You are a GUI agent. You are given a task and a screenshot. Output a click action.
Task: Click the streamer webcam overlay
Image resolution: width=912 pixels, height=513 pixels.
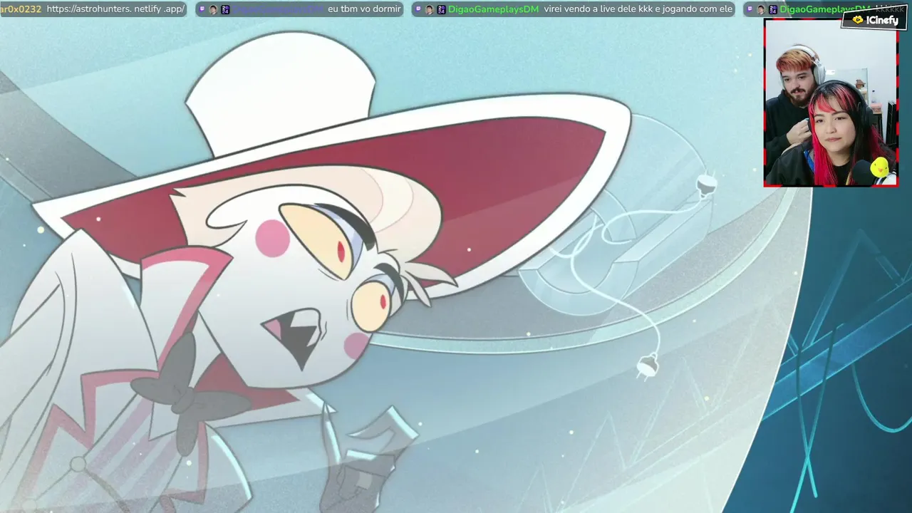pyautogui.click(x=831, y=103)
